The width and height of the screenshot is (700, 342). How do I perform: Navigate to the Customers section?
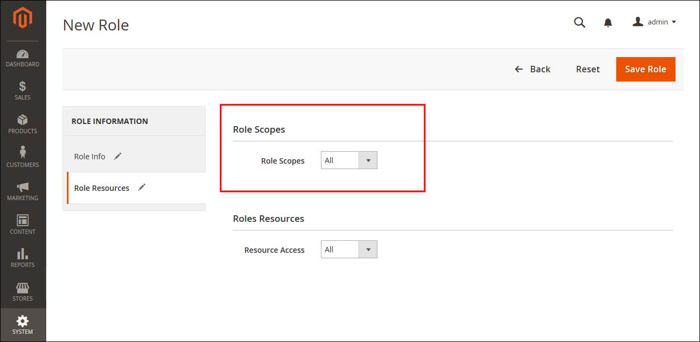click(22, 158)
